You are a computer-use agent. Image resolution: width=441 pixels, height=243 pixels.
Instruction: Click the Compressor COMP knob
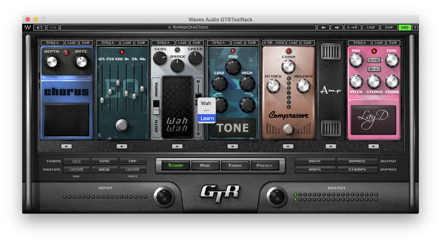pos(288,66)
